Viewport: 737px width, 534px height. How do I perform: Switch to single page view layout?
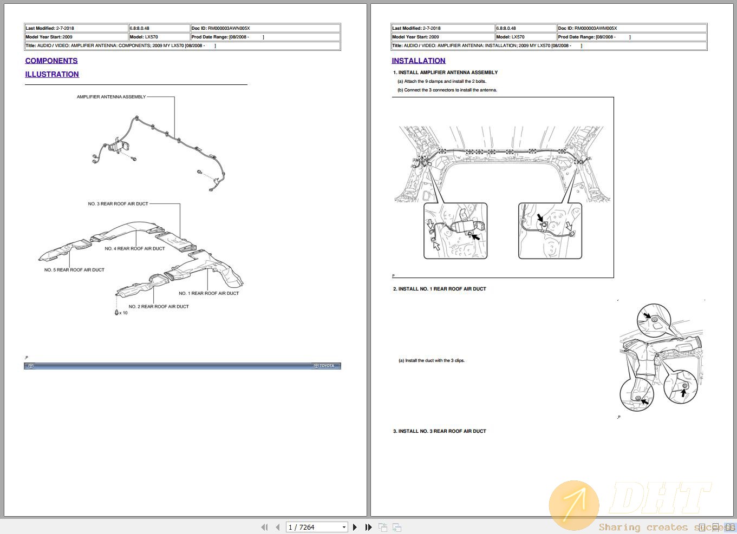click(x=702, y=527)
